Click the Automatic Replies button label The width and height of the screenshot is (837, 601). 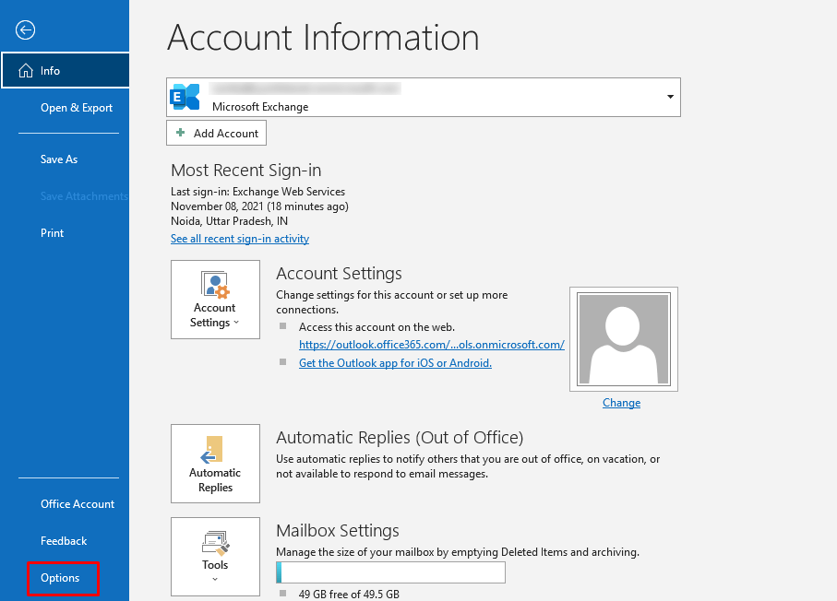pyautogui.click(x=215, y=480)
